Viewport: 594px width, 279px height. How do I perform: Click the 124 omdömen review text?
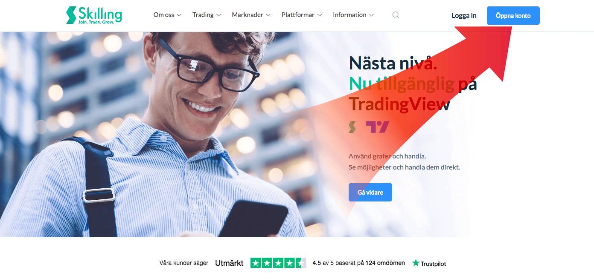point(385,263)
